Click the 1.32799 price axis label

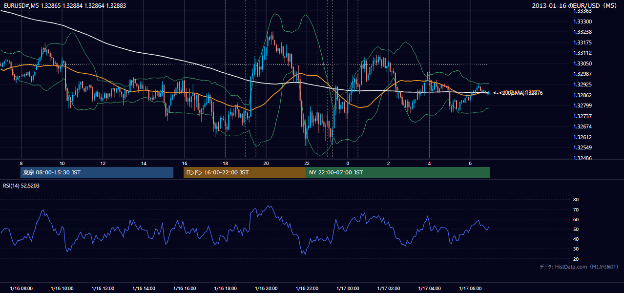[582, 105]
